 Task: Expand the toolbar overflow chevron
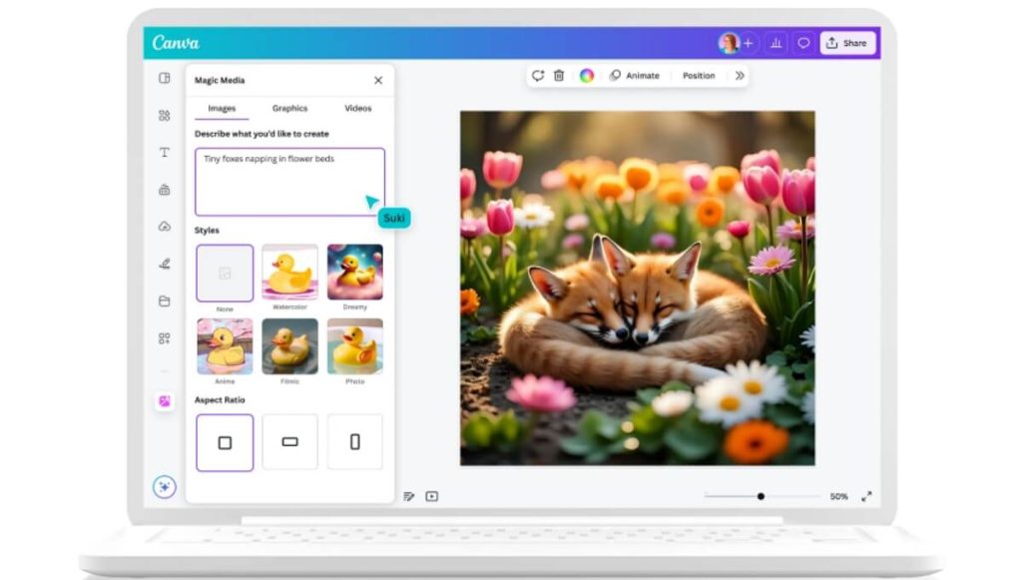(x=739, y=75)
